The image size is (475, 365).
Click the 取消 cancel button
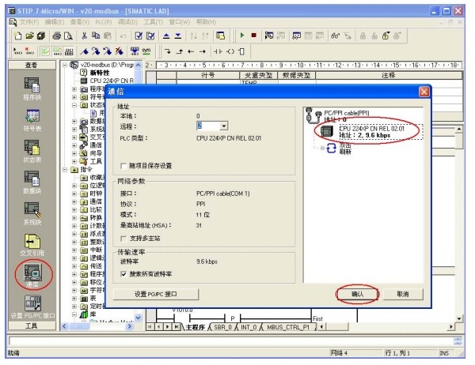coord(403,294)
